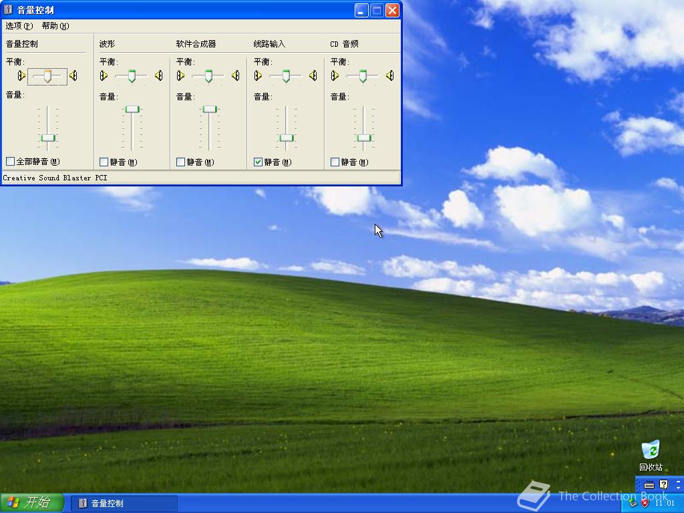Screen dimensions: 684x513
Task: Click the 软件合成器 balance slider thumb
Action: tap(208, 76)
